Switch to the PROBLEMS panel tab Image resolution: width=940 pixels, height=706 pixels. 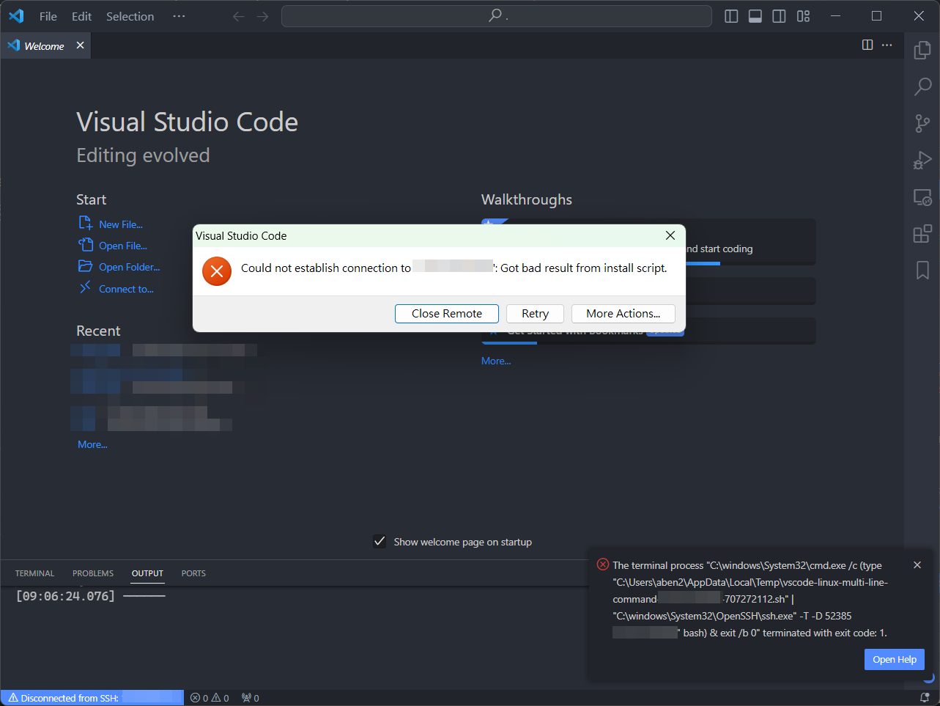93,573
